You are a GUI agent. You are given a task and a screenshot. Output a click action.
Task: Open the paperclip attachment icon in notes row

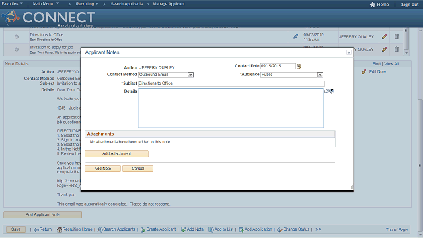295,36
